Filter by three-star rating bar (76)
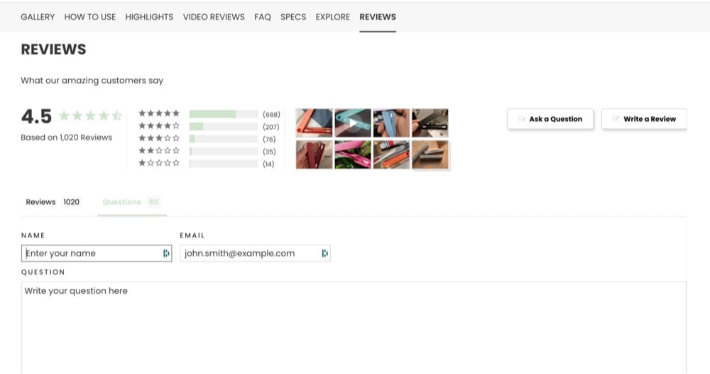Screen dimensions: 710x374 (x=224, y=139)
